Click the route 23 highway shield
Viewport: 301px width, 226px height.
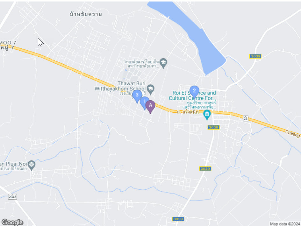(246, 118)
